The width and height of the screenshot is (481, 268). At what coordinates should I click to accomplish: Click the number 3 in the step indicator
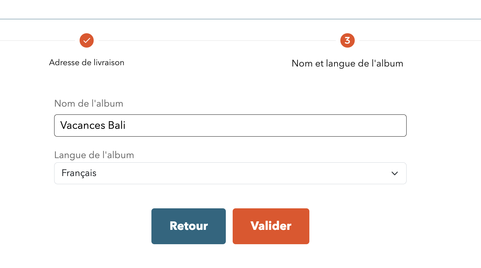(x=347, y=40)
